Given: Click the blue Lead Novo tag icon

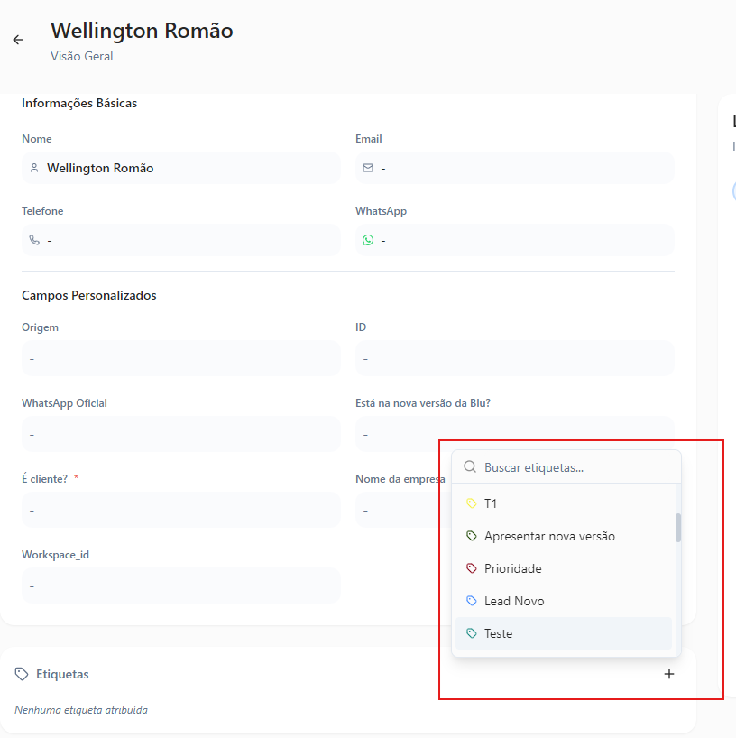Looking at the screenshot, I should click(x=471, y=601).
